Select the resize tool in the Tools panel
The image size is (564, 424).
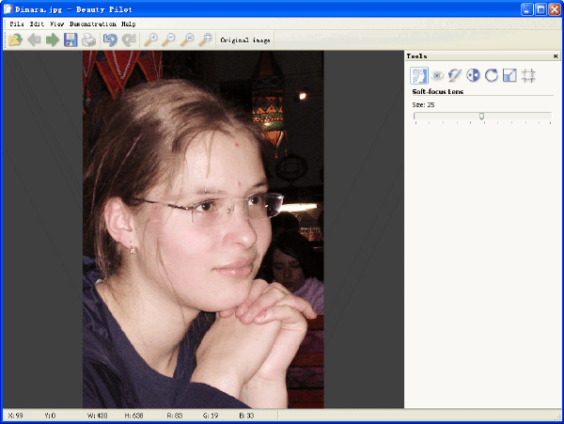(x=509, y=76)
